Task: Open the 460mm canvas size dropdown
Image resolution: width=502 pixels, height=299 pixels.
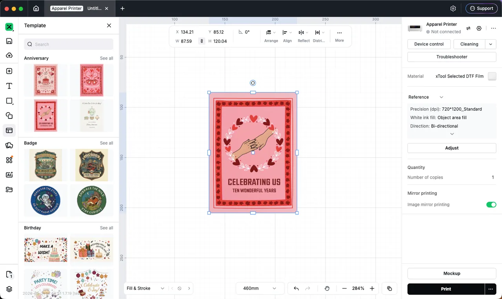Action: pos(258,288)
